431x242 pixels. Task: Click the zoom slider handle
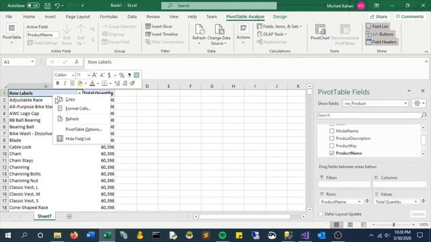click(x=393, y=225)
